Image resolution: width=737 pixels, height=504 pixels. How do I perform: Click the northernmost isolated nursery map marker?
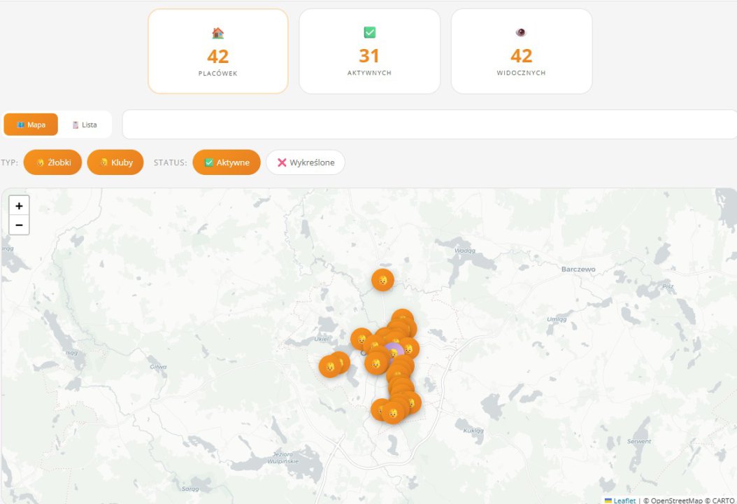[382, 280]
